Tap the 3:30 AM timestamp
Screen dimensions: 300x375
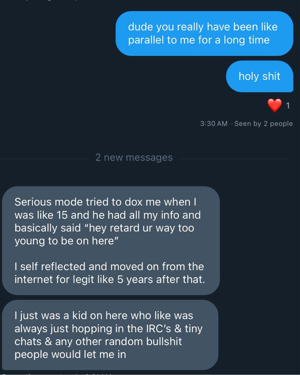pyautogui.click(x=214, y=124)
